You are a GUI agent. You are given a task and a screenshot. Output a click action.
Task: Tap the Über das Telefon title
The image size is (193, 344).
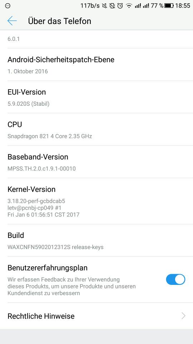coord(60,21)
